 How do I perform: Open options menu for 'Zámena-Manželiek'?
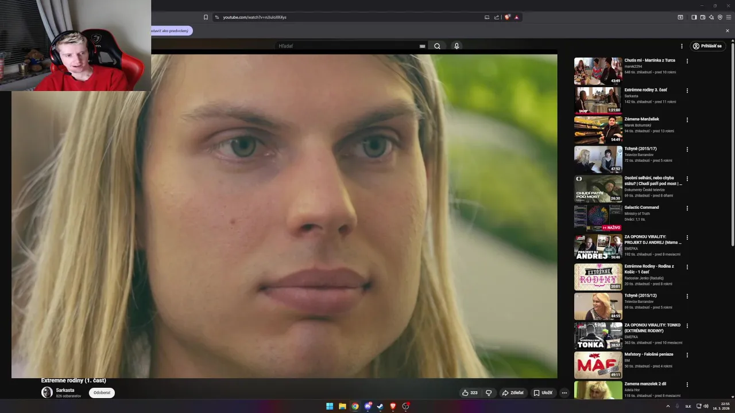click(687, 120)
